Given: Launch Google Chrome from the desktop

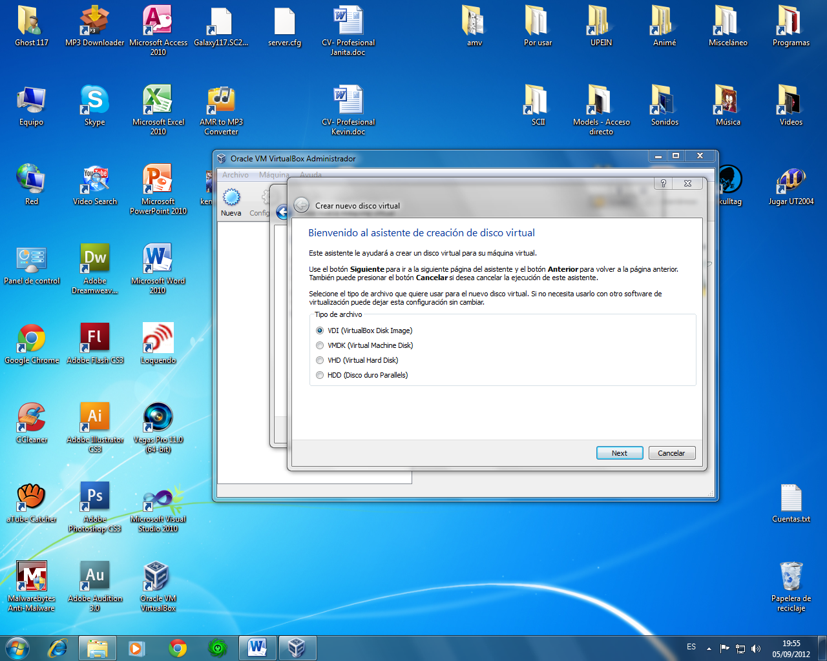Looking at the screenshot, I should click(x=32, y=336).
